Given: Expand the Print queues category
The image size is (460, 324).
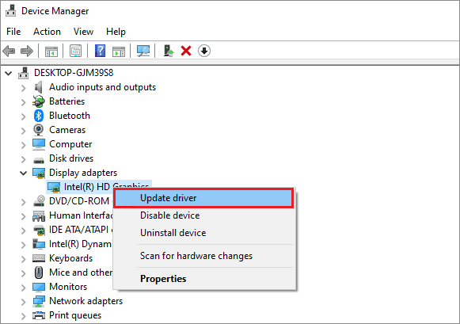Looking at the screenshot, I should [24, 316].
